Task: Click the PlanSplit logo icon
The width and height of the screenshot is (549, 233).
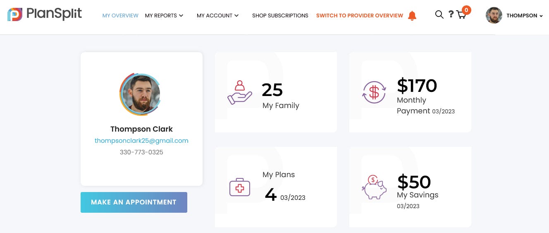Action: coord(15,14)
